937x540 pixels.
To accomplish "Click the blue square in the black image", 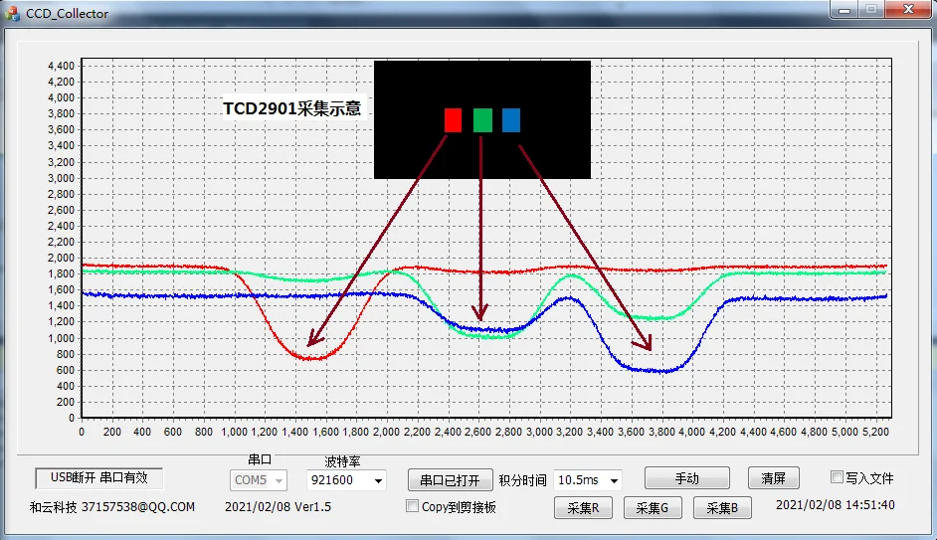I will pos(511,120).
